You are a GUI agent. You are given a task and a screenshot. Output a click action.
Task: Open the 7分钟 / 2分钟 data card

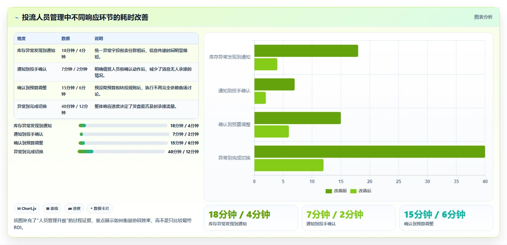349,218
